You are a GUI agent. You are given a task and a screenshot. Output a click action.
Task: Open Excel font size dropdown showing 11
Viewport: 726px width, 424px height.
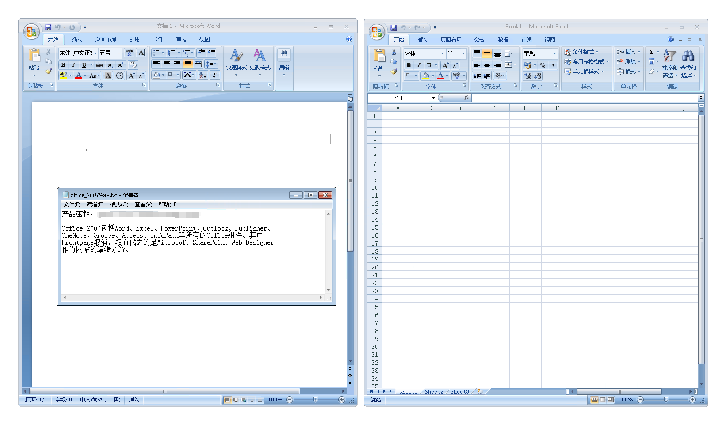[x=463, y=53]
